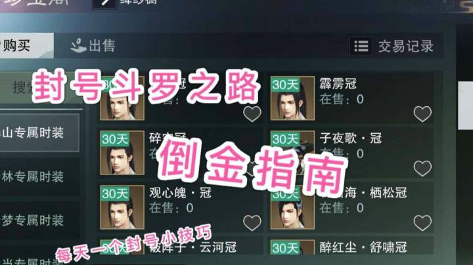This screenshot has height=265, width=473.
Task: Open the 交易记录 list icon
Action: [x=361, y=47]
